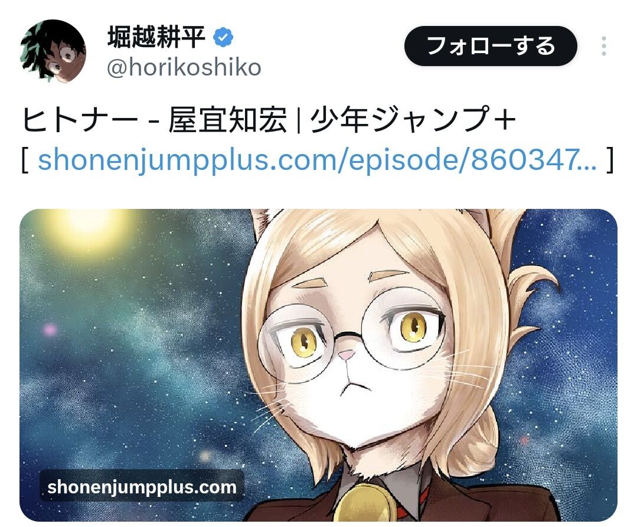Open the shonenjumpplus.com/episode link
The width and height of the screenshot is (637, 527).
(x=317, y=160)
